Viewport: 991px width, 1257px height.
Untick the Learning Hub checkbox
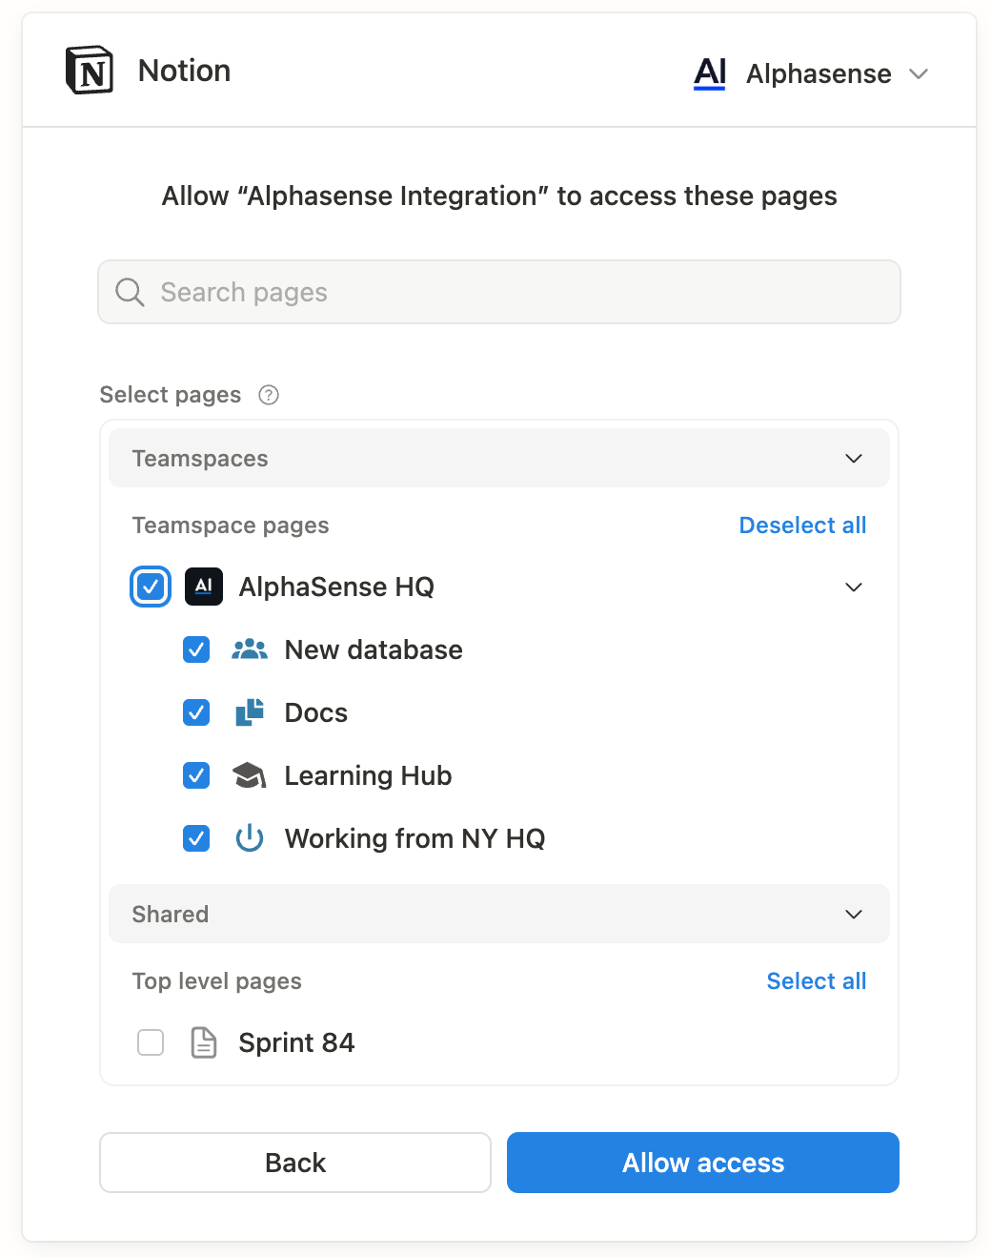click(196, 775)
